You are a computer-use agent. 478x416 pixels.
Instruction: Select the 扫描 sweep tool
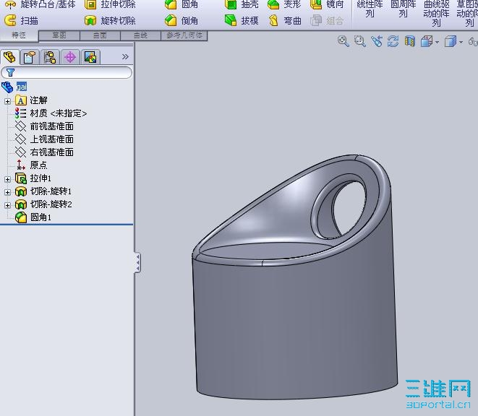point(22,21)
